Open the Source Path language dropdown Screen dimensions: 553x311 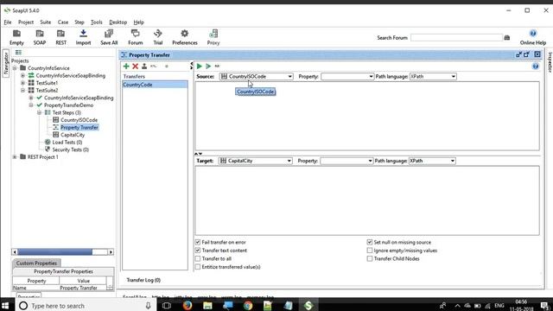[x=433, y=77]
